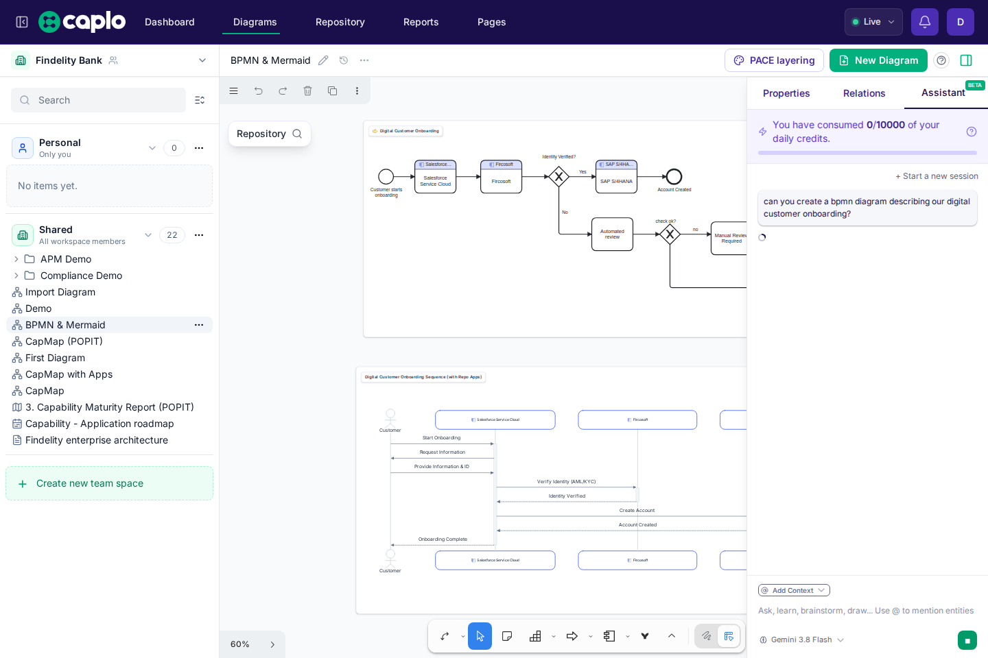Image resolution: width=988 pixels, height=658 pixels.
Task: Switch to structured diagram mode
Action: click(x=729, y=636)
